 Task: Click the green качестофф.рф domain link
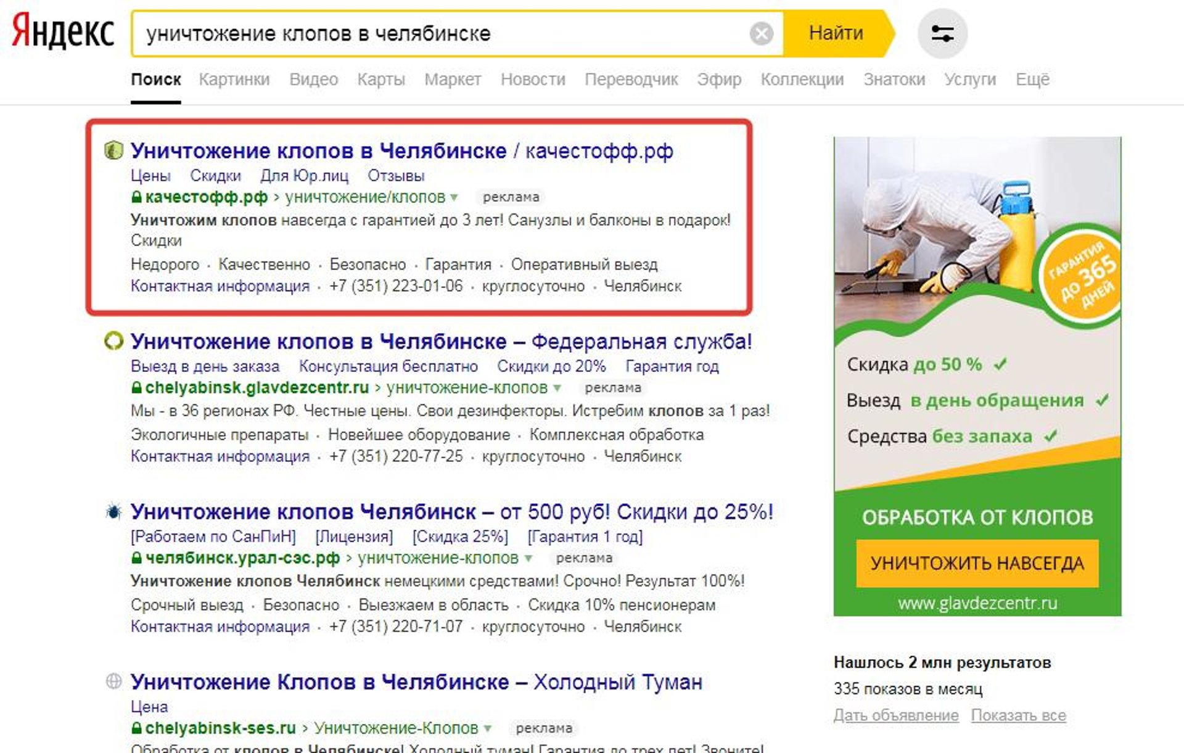coord(207,197)
